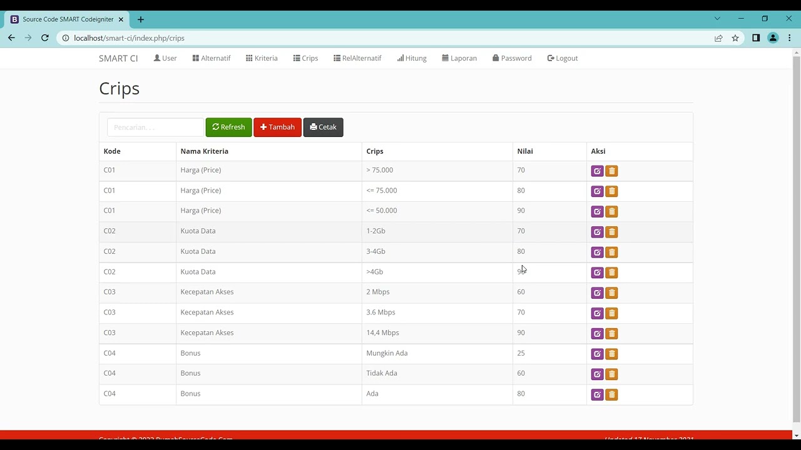Click the 'Crips' page heading
The width and height of the screenshot is (801, 450).
[x=120, y=89]
